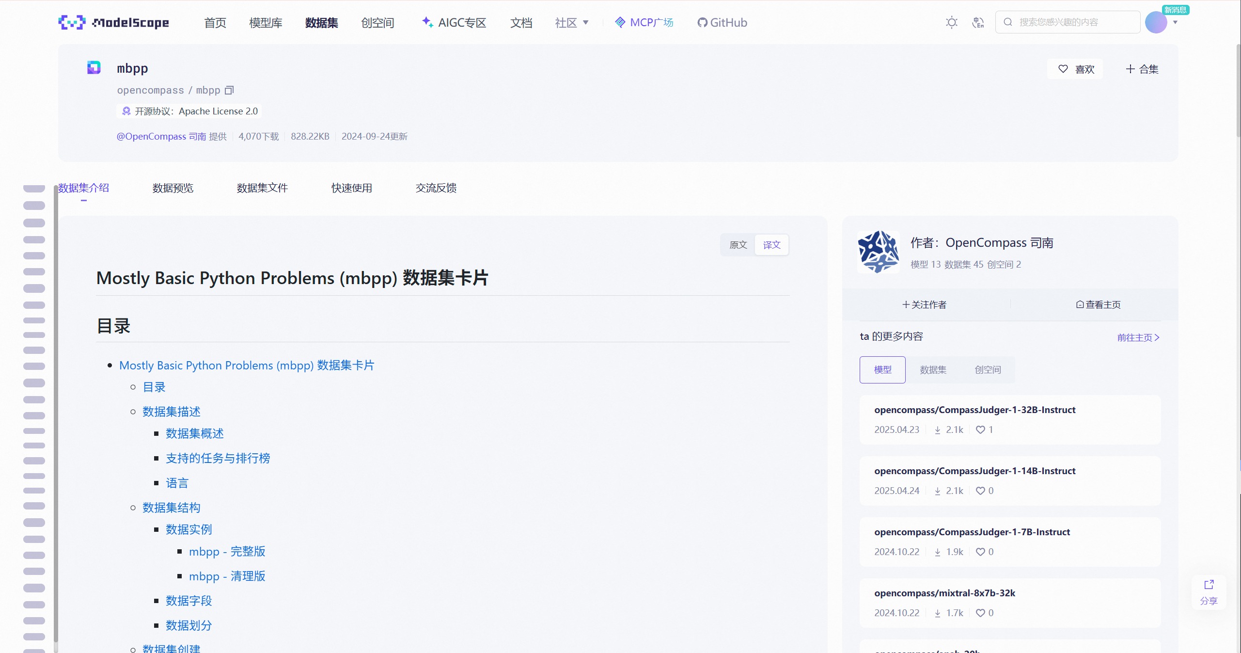Viewport: 1241px width, 653px height.
Task: Open 数据集 in the navigation bar
Action: [322, 23]
